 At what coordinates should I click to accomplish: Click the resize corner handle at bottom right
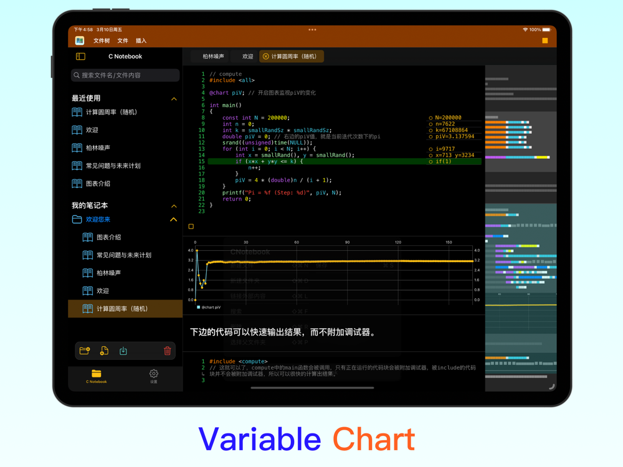pos(551,387)
